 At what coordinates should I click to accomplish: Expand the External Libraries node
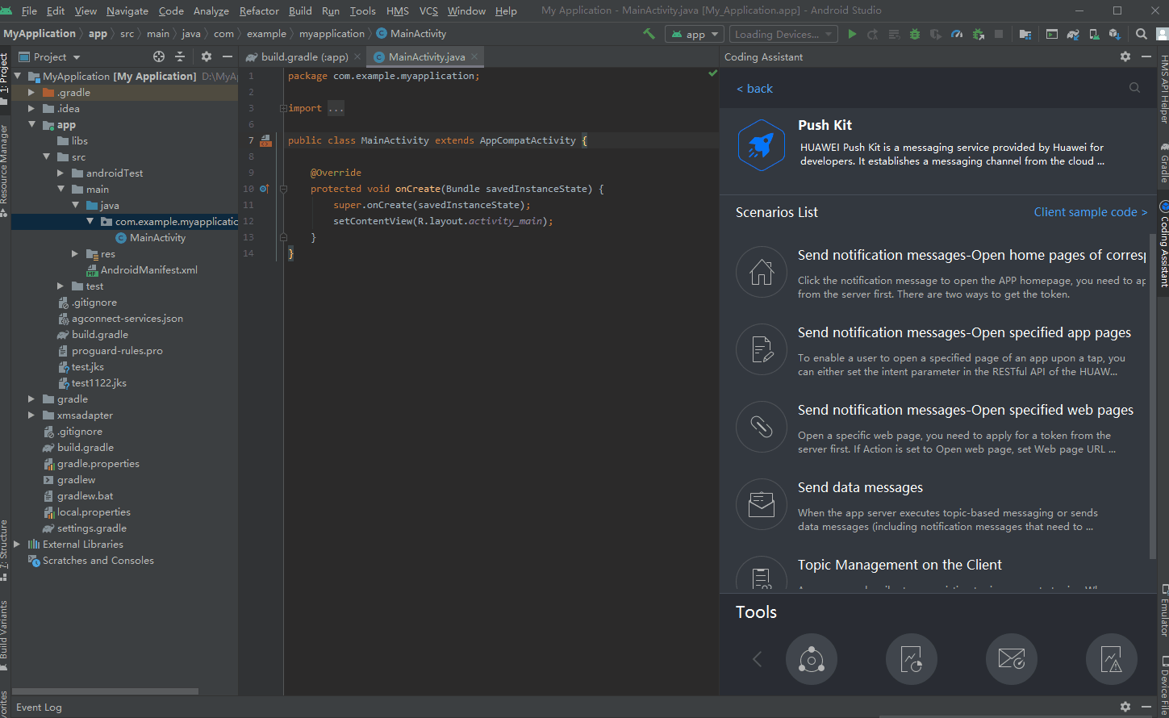17,545
